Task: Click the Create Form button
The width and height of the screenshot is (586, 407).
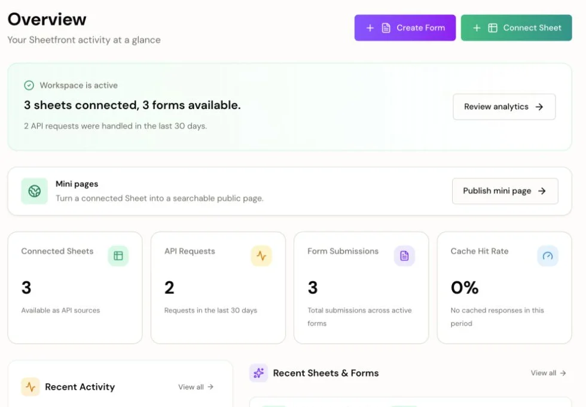Action: pos(405,28)
